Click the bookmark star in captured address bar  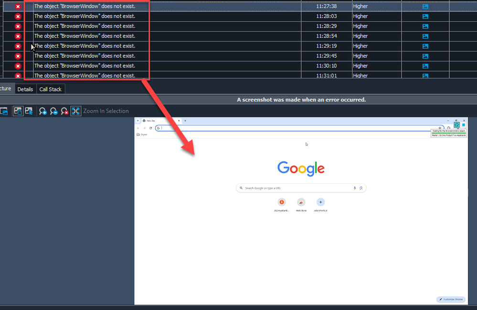[x=440, y=128]
